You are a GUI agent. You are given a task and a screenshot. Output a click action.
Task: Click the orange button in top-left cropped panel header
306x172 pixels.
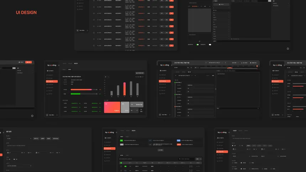[28, 62]
